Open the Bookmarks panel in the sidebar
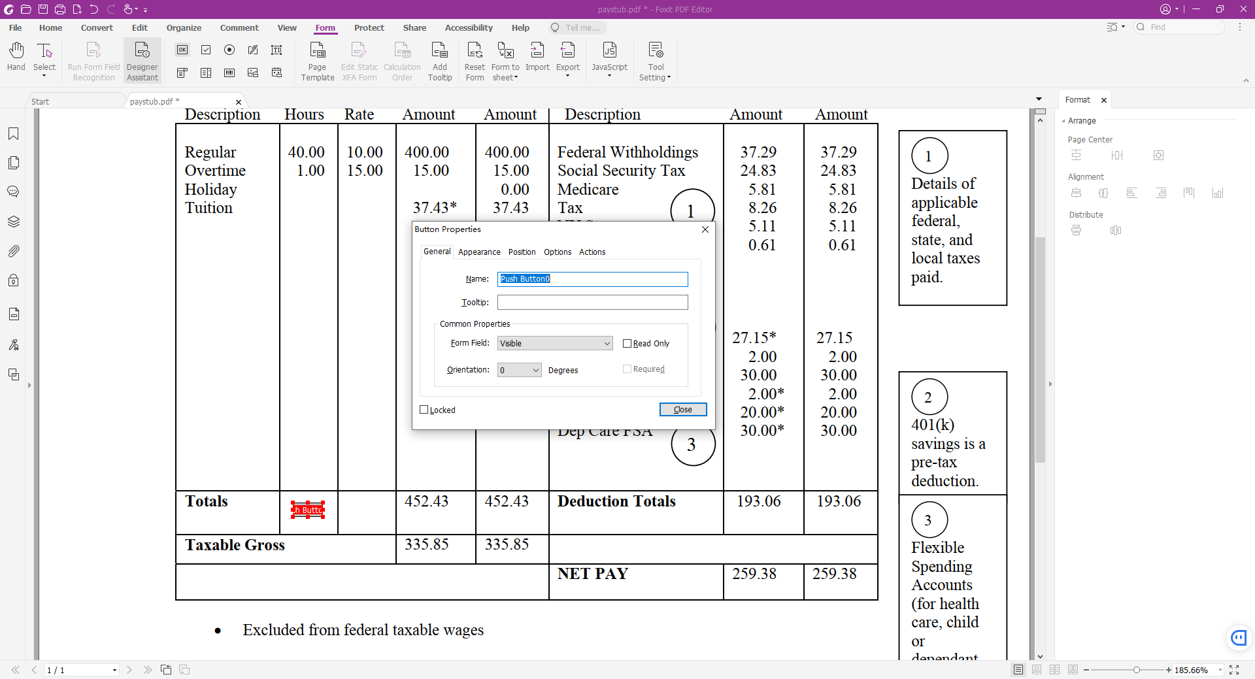1255x679 pixels. click(13, 134)
